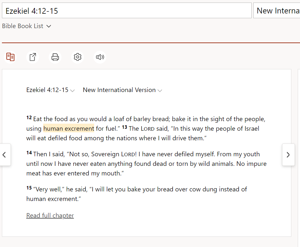Click verse number 13

(x=125, y=127)
